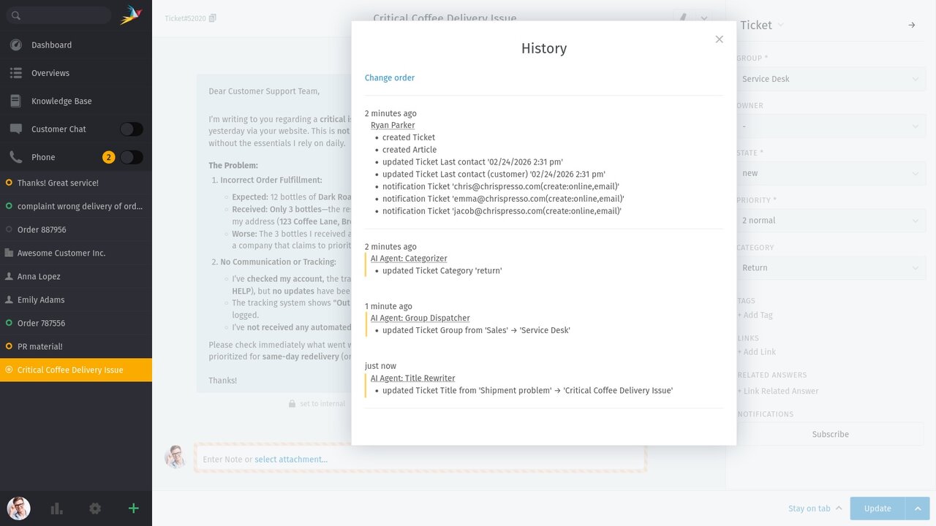The image size is (936, 526).
Task: Click the green plus new-item icon
Action: (x=133, y=508)
